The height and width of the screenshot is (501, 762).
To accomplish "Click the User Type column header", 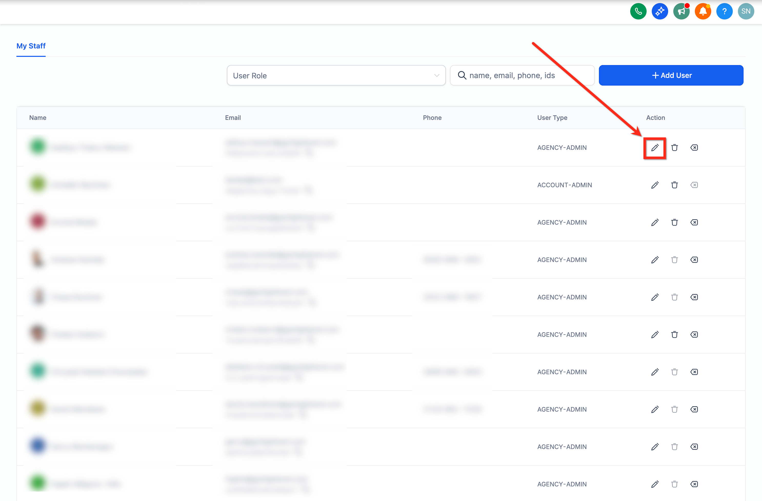I will click(552, 118).
